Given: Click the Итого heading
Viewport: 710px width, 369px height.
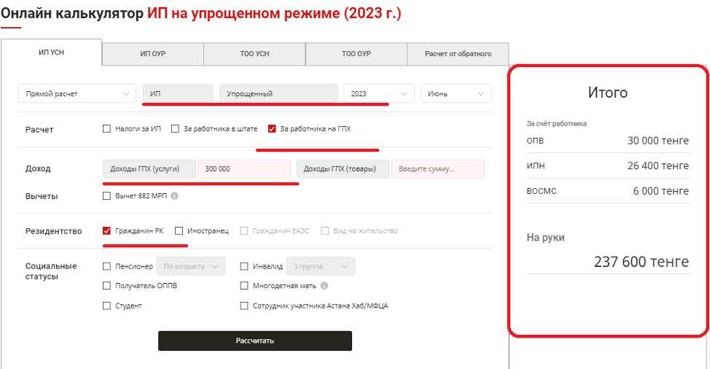Looking at the screenshot, I should point(608,93).
